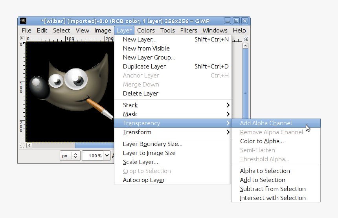This screenshot has height=218, width=338.
Task: Choose Color to Alpha...
Action: tap(276, 141)
